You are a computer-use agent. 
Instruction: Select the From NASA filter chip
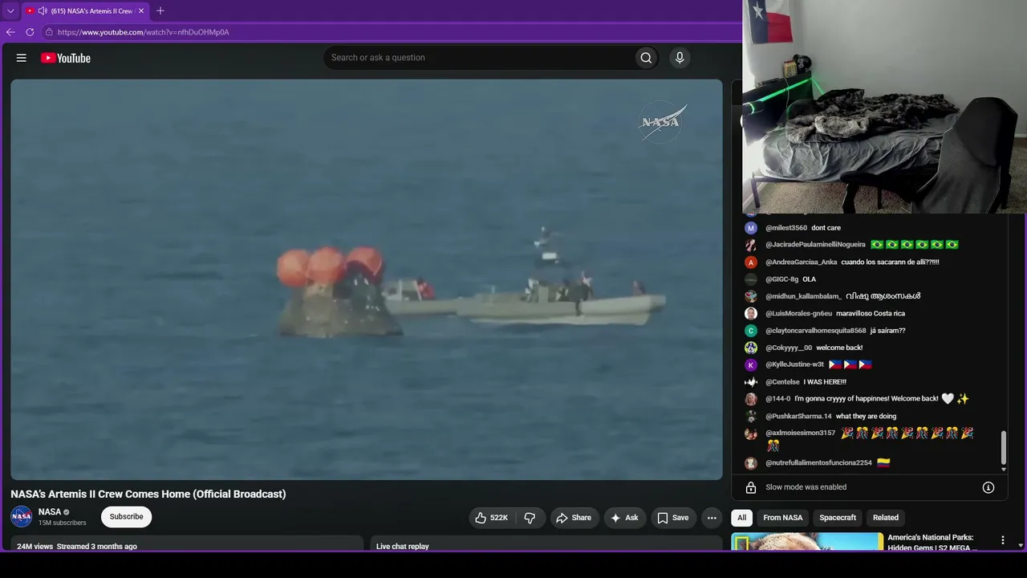(x=783, y=518)
